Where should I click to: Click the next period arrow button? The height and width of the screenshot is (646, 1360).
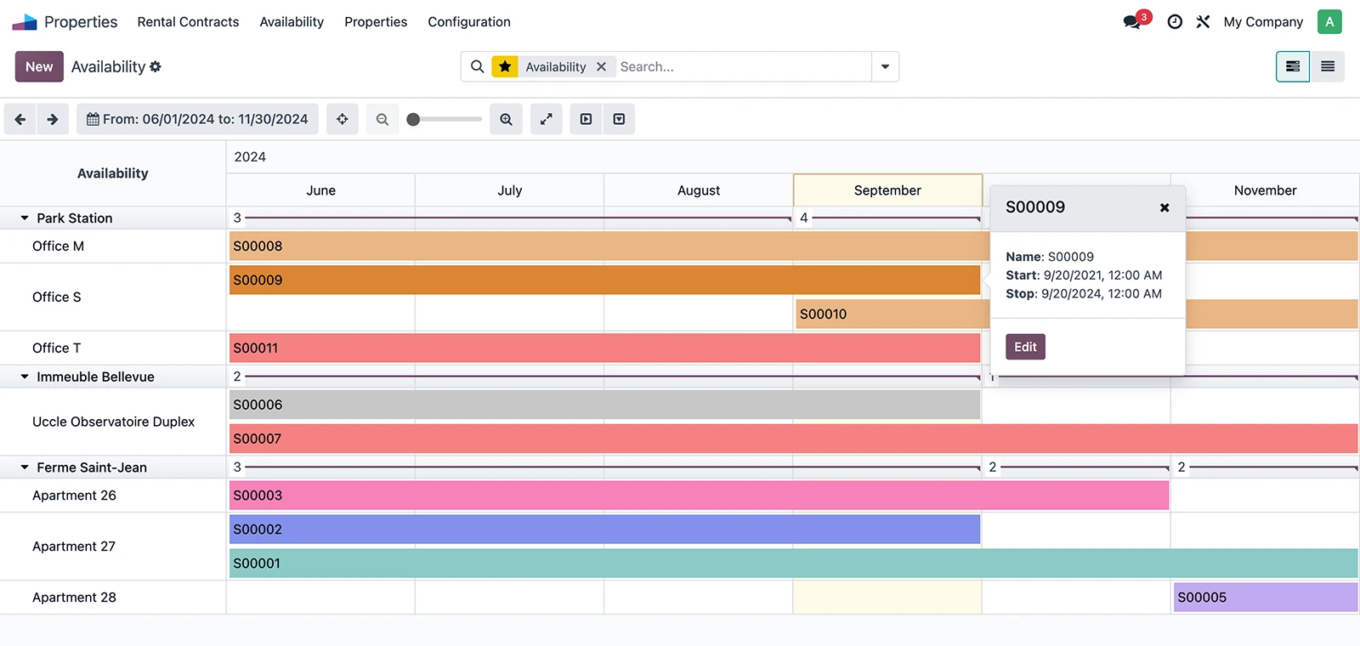pos(53,119)
